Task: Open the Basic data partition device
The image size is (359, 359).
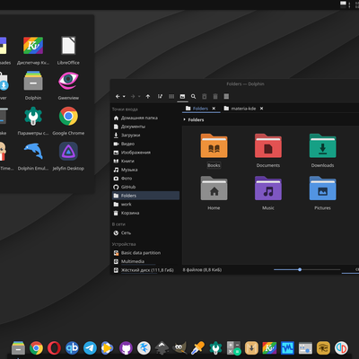Action: (x=145, y=253)
